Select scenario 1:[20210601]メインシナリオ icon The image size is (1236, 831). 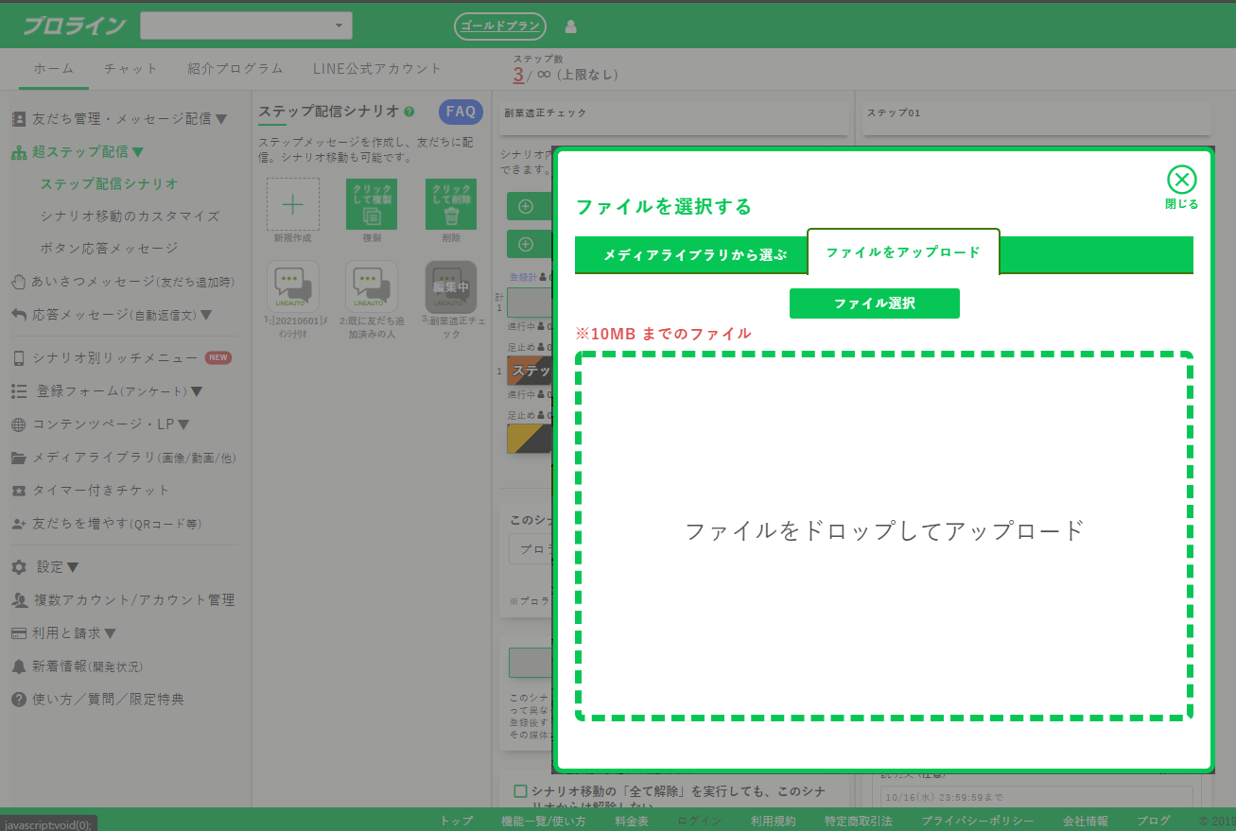(293, 286)
